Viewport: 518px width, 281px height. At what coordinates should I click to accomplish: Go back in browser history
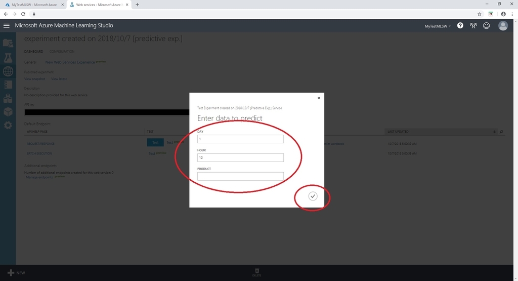6,14
